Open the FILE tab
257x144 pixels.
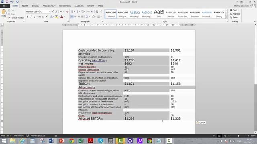(5, 6)
